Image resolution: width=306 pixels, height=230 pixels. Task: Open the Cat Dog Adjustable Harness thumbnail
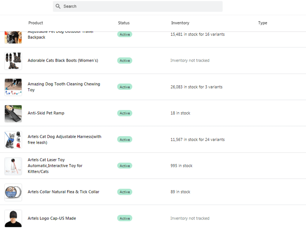tap(13, 140)
